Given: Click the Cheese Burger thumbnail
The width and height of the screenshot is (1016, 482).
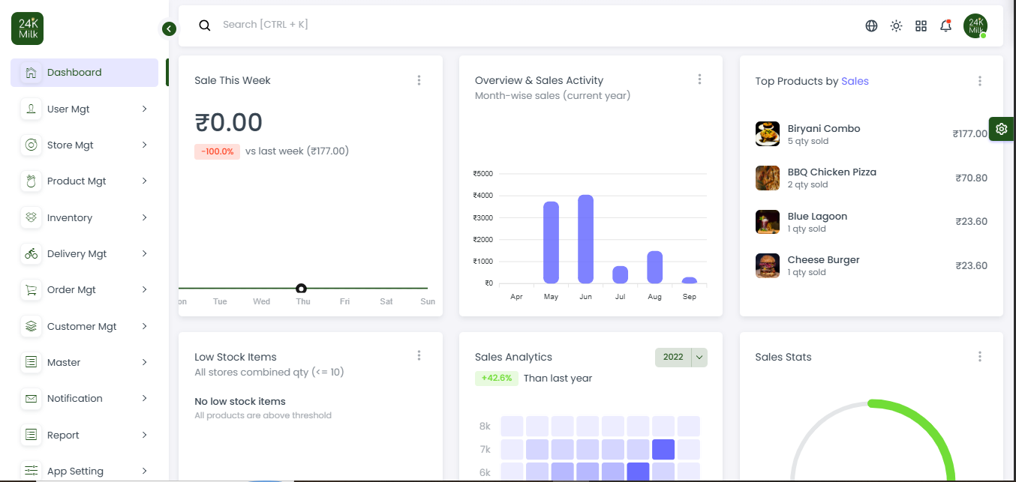Looking at the screenshot, I should click(768, 265).
